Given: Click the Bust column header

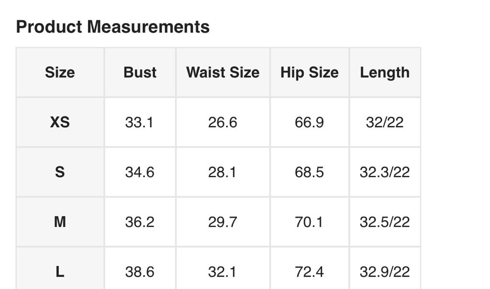Looking at the screenshot, I should click(140, 73).
